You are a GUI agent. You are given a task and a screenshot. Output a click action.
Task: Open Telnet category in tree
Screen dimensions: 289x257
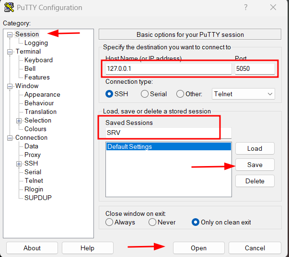34,180
